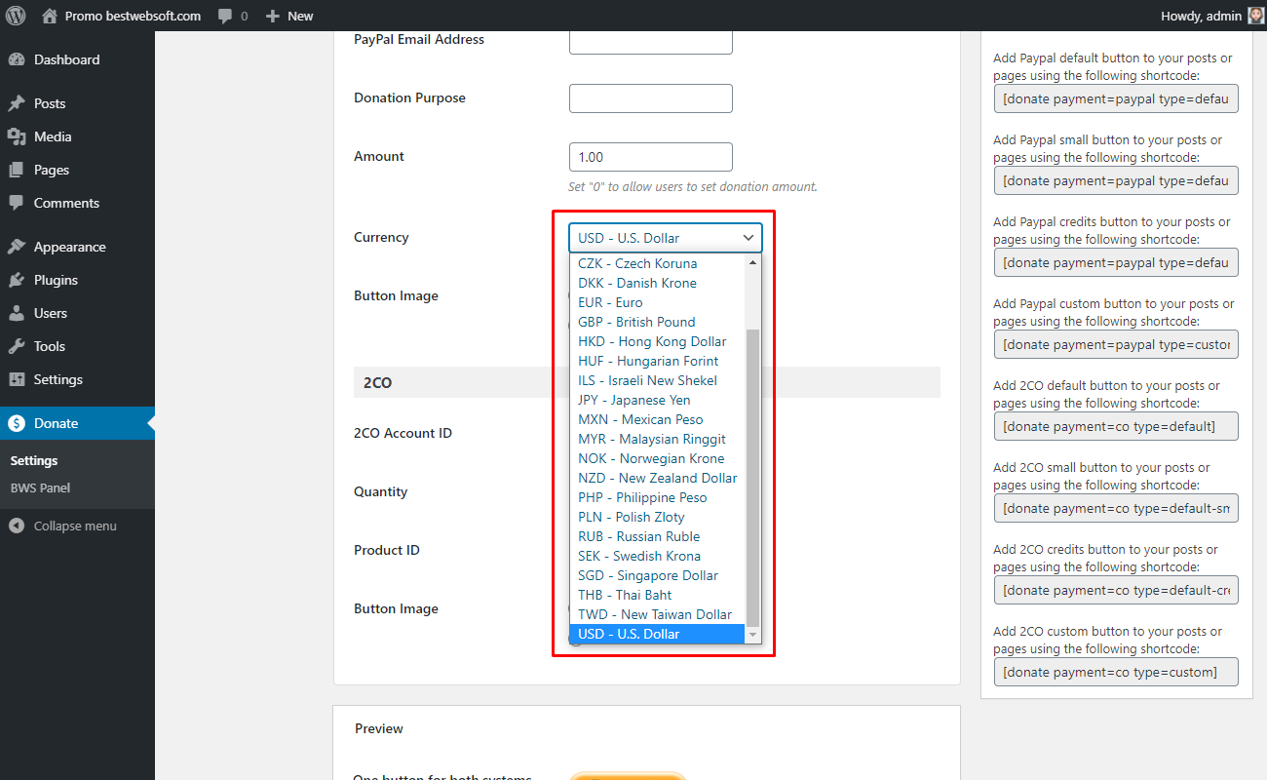The height and width of the screenshot is (780, 1267).
Task: Click the Pages icon in sidebar
Action: pos(17,170)
